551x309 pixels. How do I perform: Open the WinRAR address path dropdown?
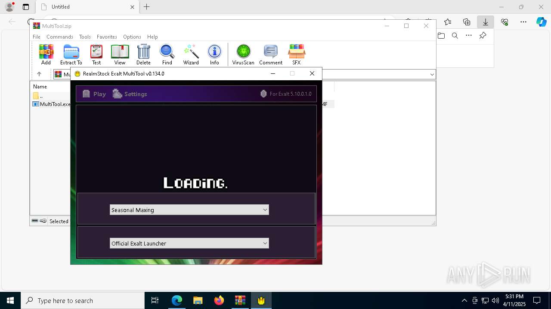coord(432,74)
